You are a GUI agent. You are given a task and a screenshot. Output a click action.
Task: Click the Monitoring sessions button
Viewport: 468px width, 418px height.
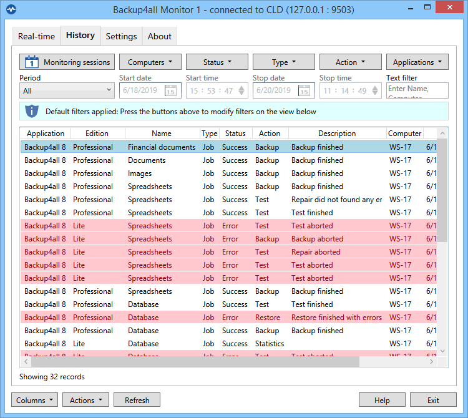coord(67,62)
